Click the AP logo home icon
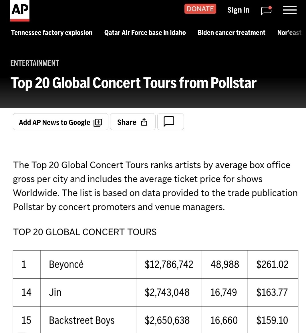The width and height of the screenshot is (306, 333). click(x=20, y=11)
